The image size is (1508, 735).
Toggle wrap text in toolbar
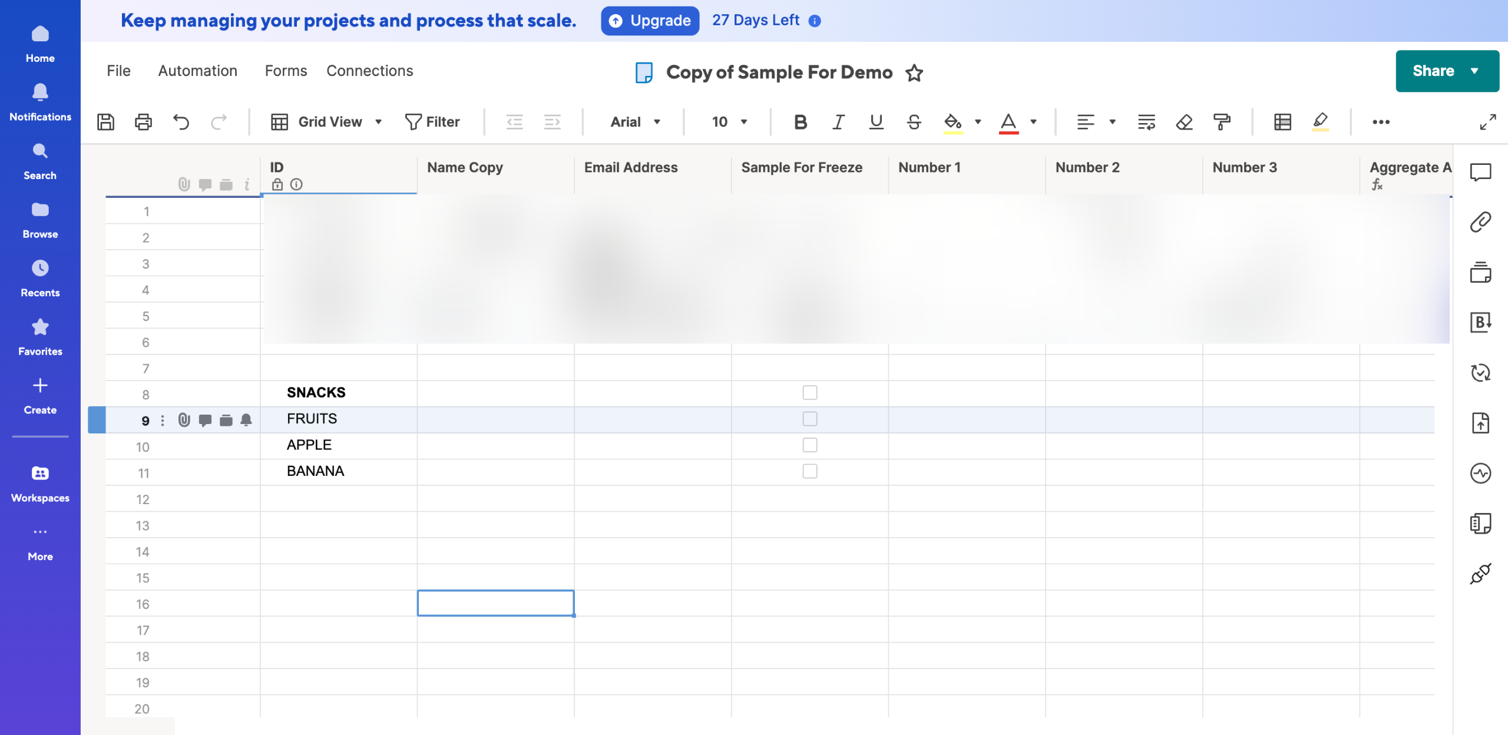tap(1146, 122)
